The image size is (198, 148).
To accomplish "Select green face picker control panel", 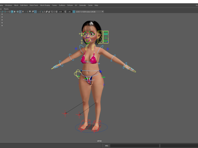I will [106, 37].
